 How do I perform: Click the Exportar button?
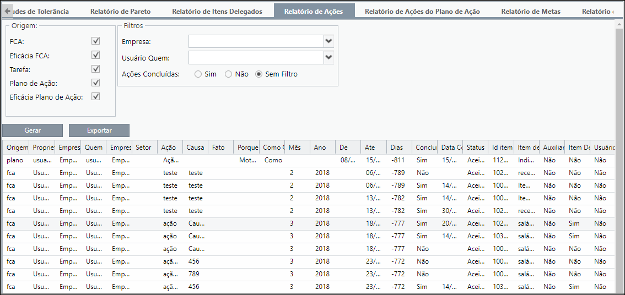point(99,130)
